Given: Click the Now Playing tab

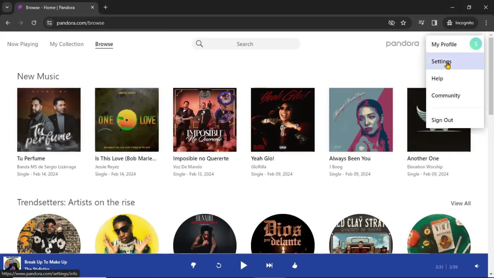Looking at the screenshot, I should [x=23, y=44].
